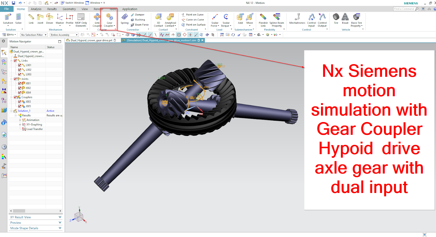Select the Link tool
Screen dimensions: 436x237
click(x=31, y=19)
